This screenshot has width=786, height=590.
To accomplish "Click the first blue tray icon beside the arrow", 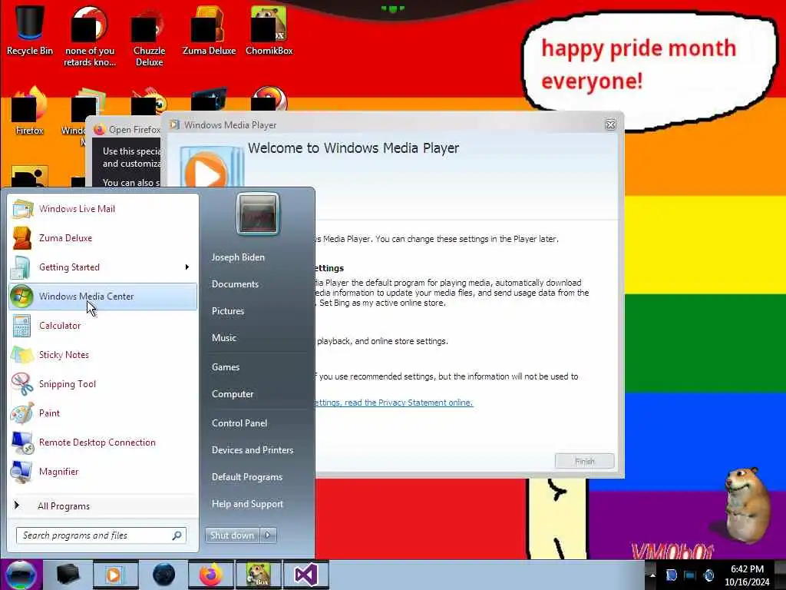I will coord(671,575).
